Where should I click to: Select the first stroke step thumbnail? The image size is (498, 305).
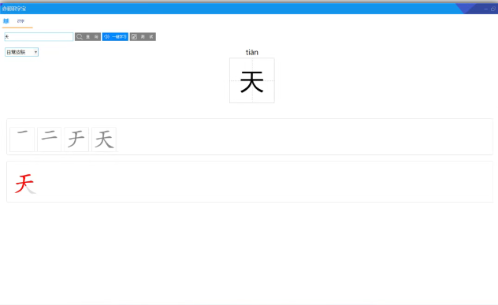(22, 139)
